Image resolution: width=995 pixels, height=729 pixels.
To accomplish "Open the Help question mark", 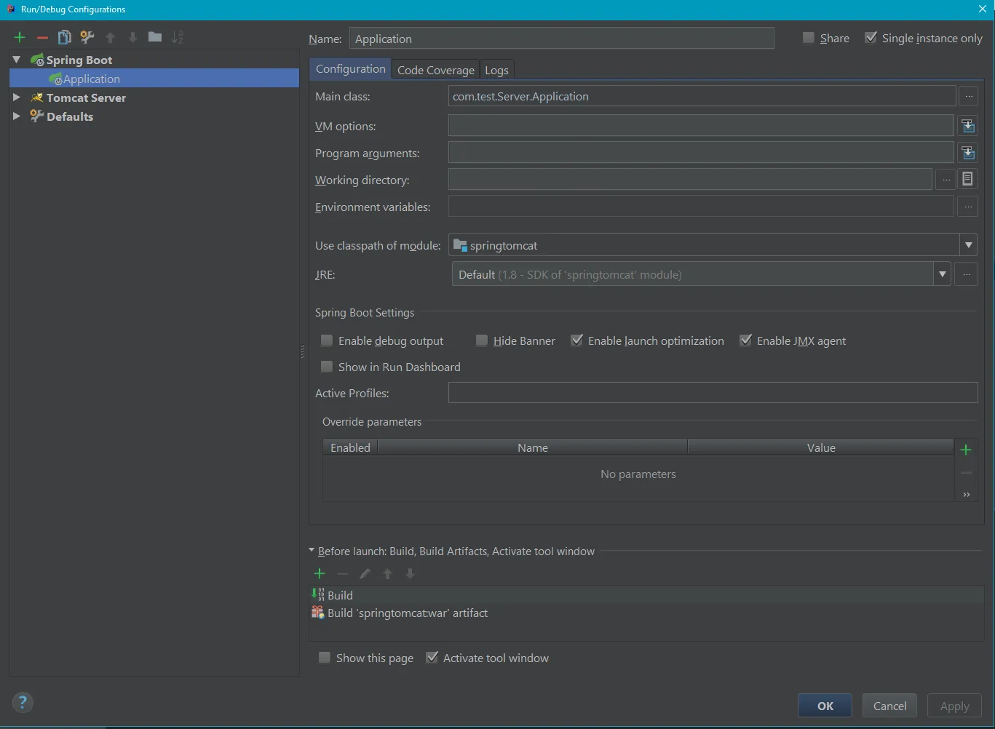I will pyautogui.click(x=23, y=702).
